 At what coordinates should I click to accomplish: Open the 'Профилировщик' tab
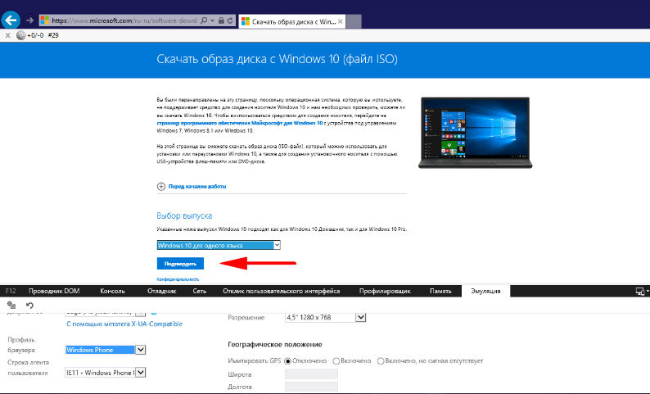click(385, 291)
